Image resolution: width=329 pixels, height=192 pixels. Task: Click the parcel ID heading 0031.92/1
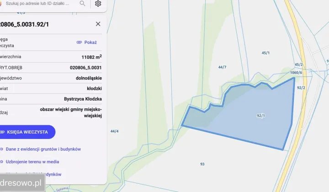[x=24, y=24]
